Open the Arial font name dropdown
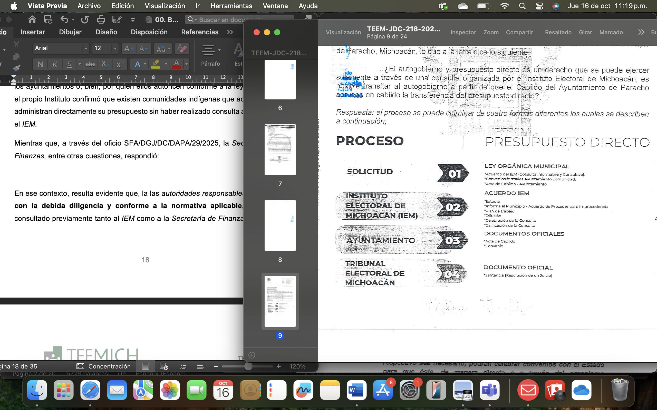The image size is (657, 410). click(86, 48)
